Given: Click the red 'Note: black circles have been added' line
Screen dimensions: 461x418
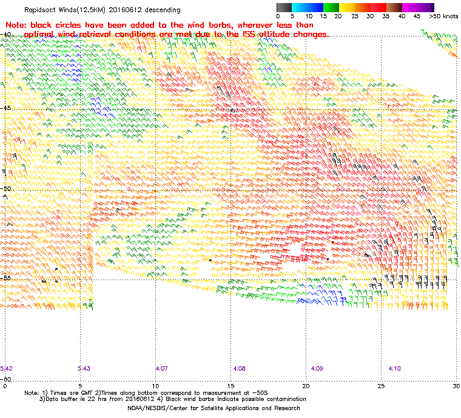Looking at the screenshot, I should tap(160, 25).
